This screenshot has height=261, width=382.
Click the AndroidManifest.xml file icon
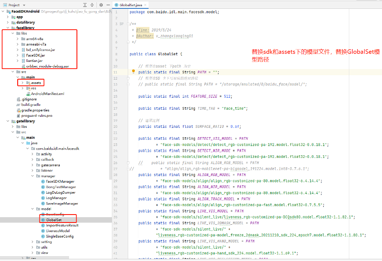coord(28,94)
